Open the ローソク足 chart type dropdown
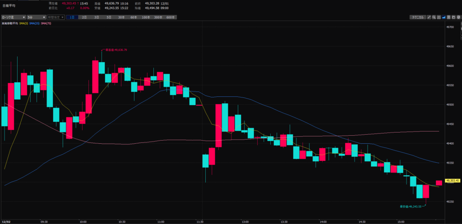The width and height of the screenshot is (462, 224). [x=13, y=17]
